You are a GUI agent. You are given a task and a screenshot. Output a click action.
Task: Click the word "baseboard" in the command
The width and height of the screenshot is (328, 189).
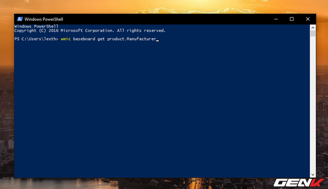tap(84, 39)
